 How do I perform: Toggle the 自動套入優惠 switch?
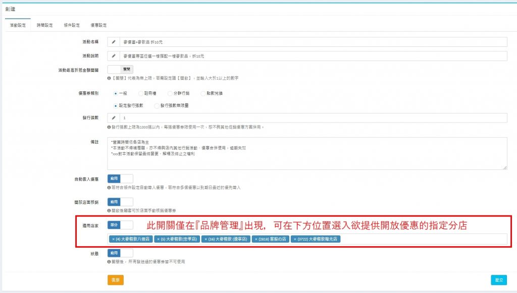[120, 179]
